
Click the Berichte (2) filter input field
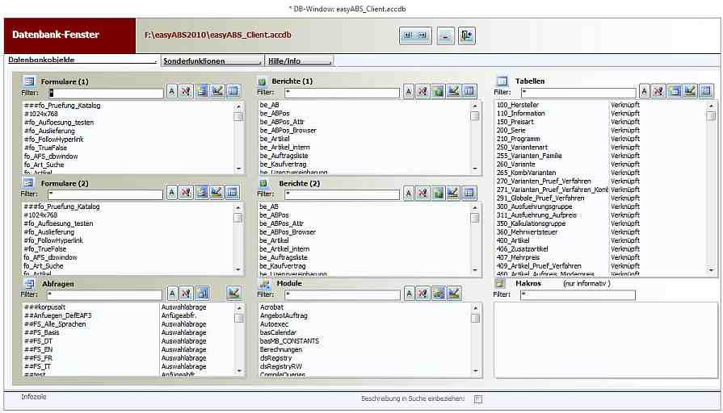coord(343,194)
